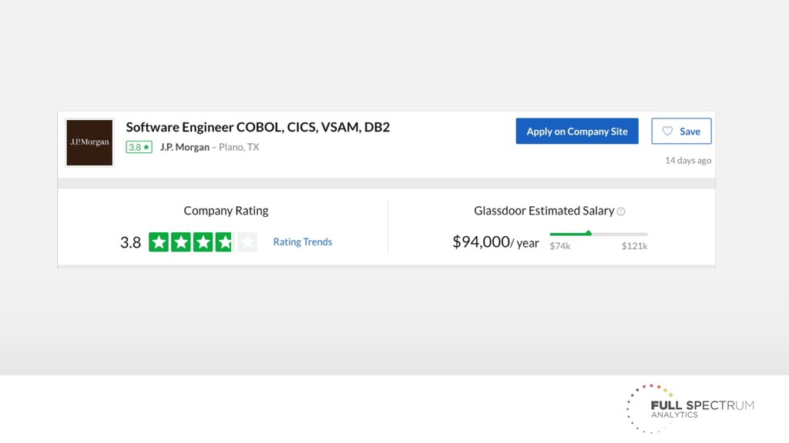Viewport: 789px width, 443px height.
Task: Click the salary range slider marker
Action: coord(589,233)
